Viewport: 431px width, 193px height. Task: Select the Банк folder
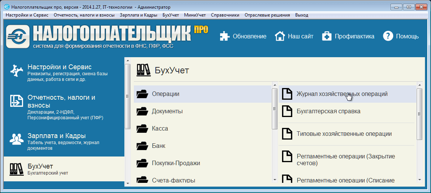tap(203, 146)
